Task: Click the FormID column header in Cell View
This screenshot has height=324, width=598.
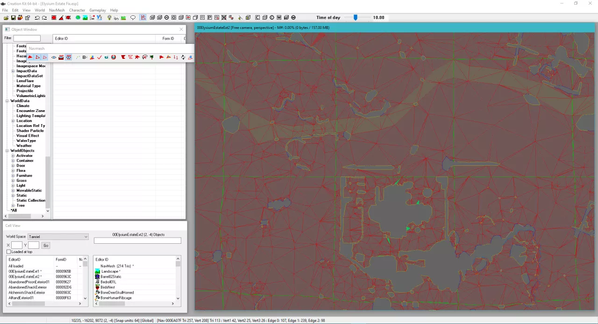Action: coord(65,260)
